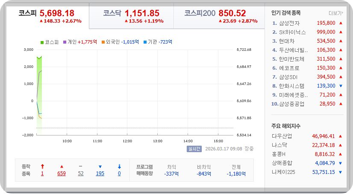
Task: Open 상해종합 index entry
Action: pyautogui.click(x=282, y=163)
